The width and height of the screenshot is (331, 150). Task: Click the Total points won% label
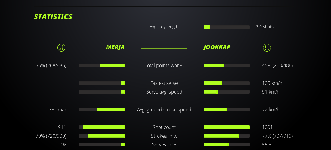164,65
